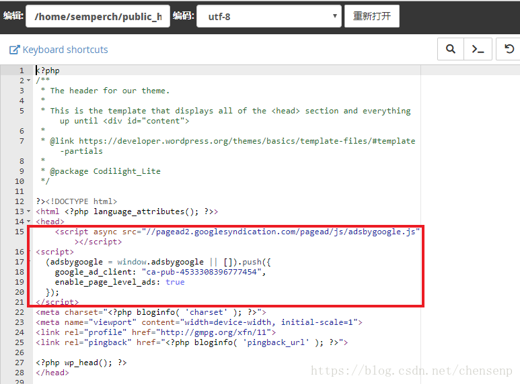Collapse the comment block fold at line 2

pyautogui.click(x=28, y=81)
